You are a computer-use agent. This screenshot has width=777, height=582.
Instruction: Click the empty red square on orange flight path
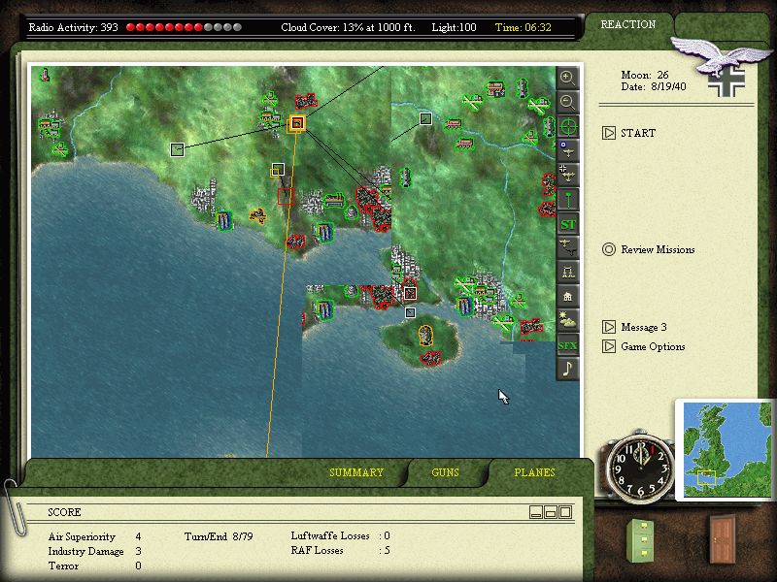pos(286,197)
